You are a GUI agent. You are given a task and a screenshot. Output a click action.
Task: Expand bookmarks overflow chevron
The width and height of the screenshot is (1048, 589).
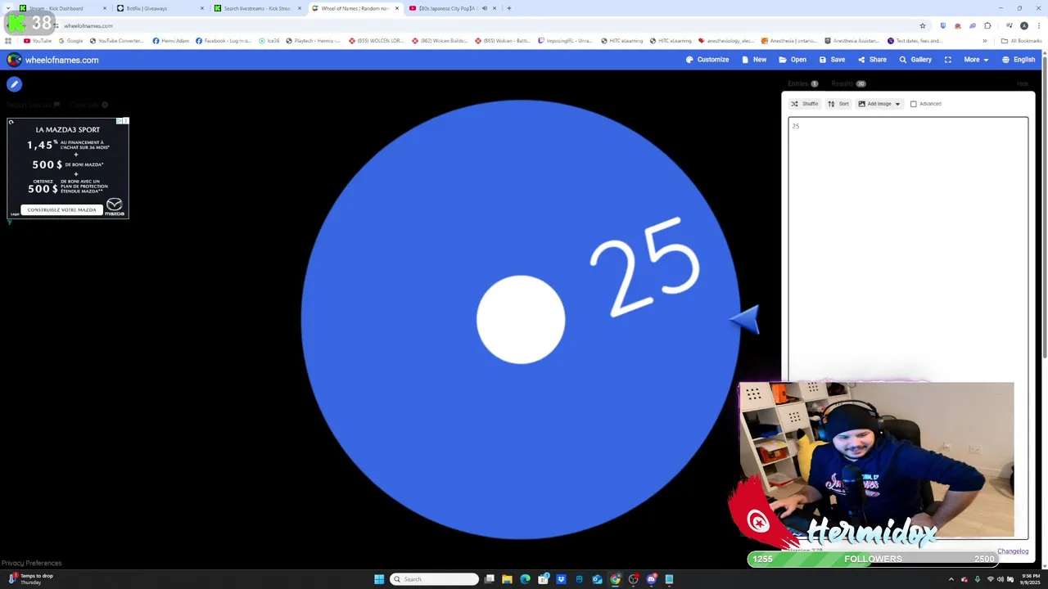click(x=985, y=41)
